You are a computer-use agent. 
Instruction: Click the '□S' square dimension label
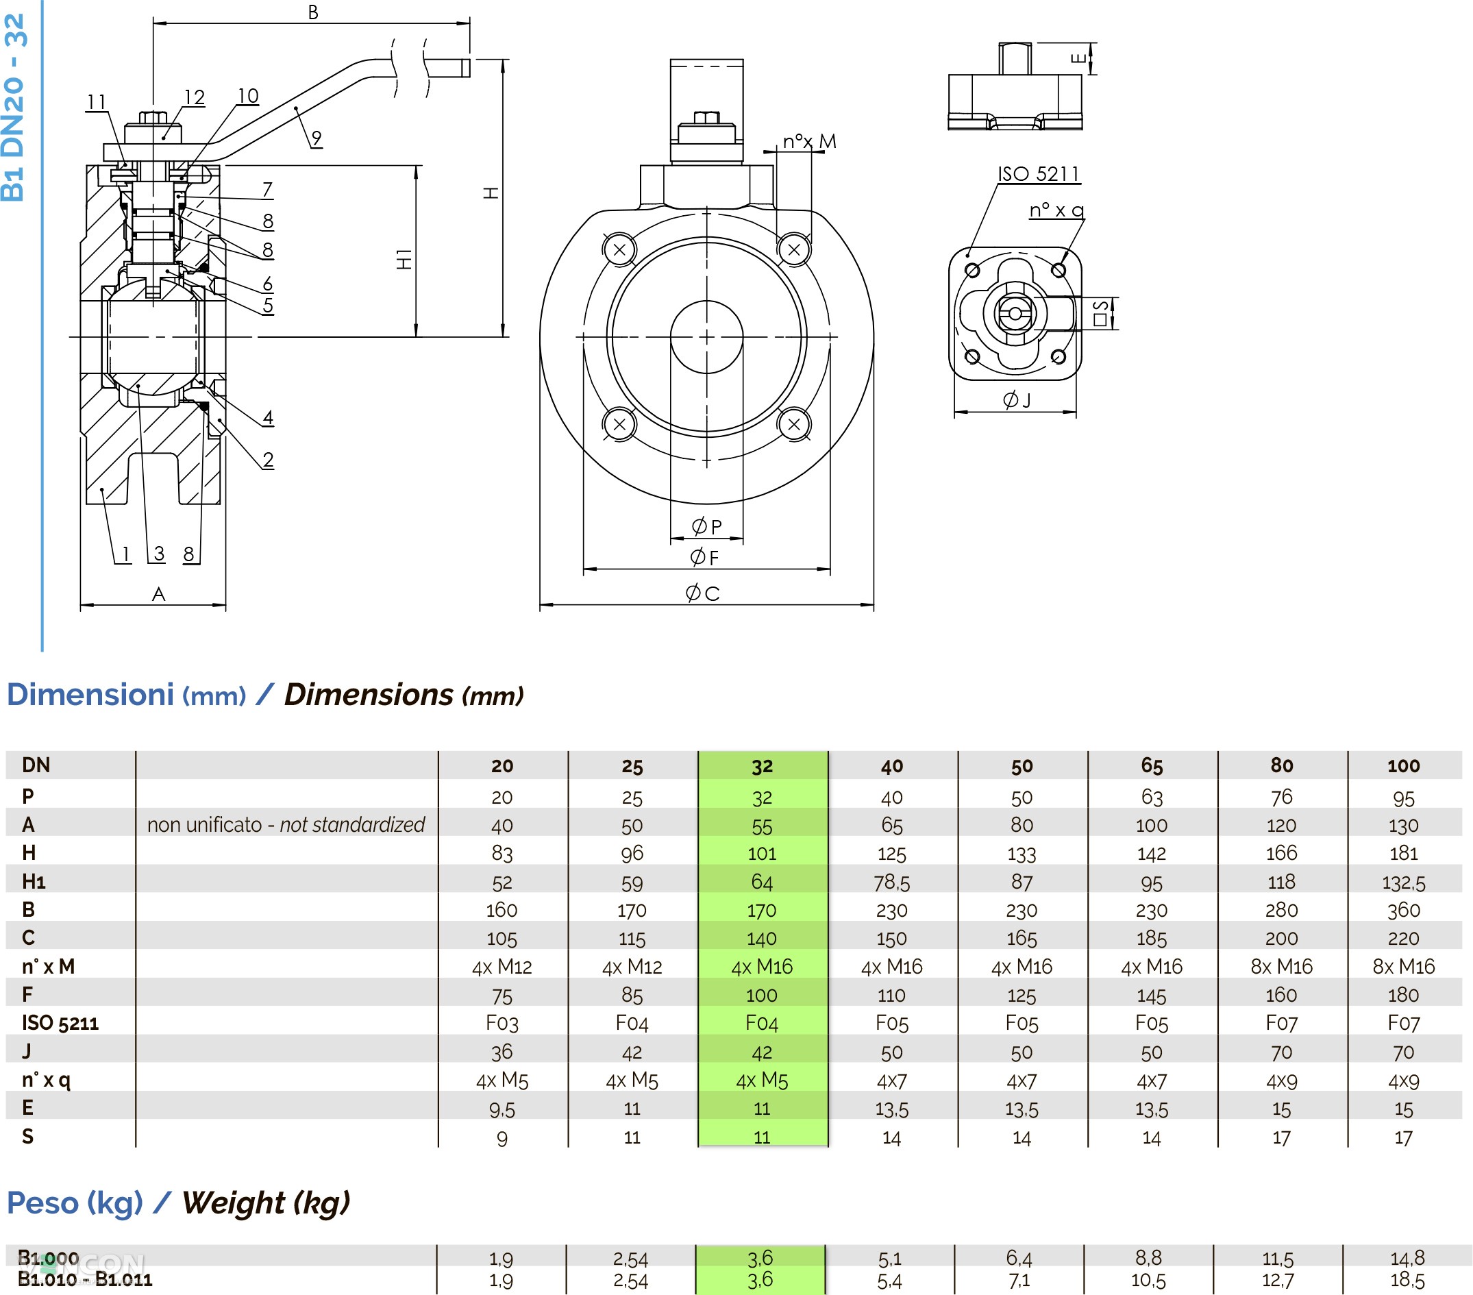coord(1100,314)
